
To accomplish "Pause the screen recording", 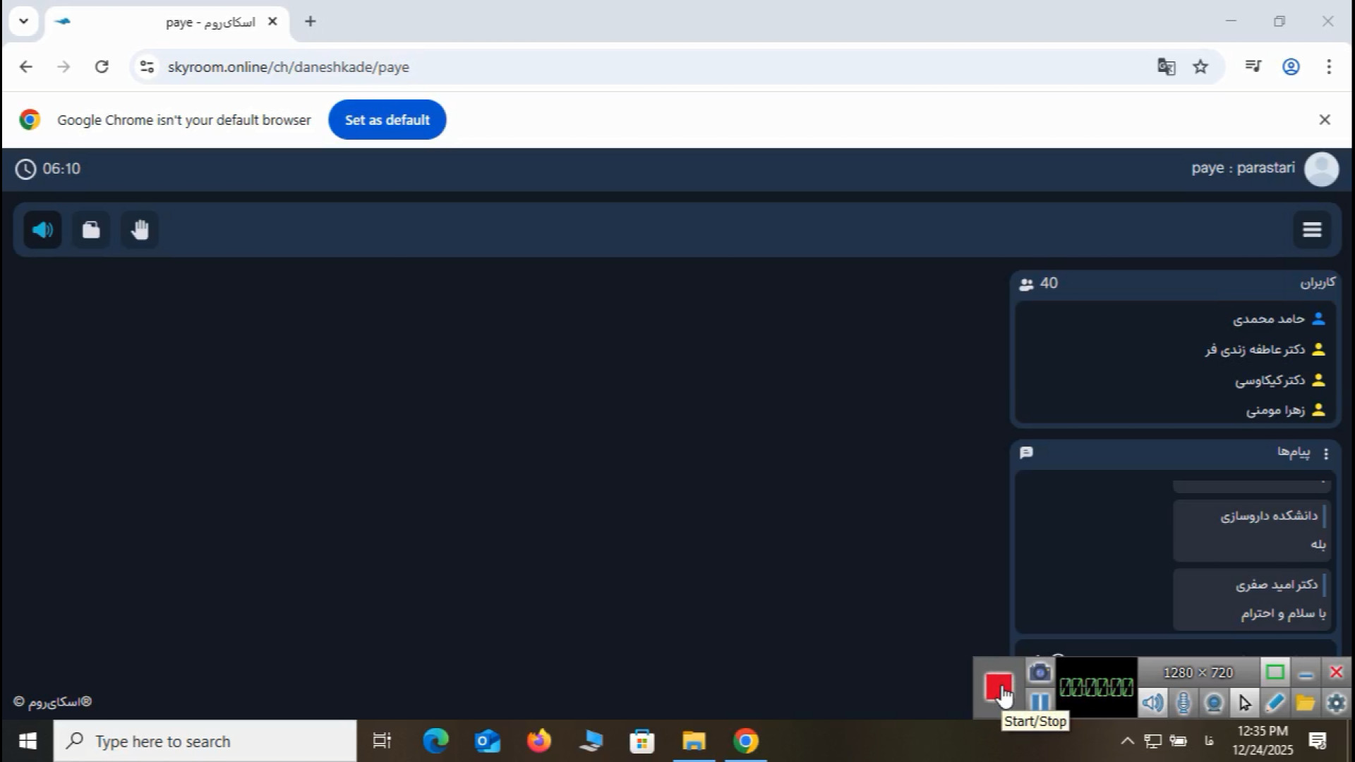I will [x=1040, y=702].
